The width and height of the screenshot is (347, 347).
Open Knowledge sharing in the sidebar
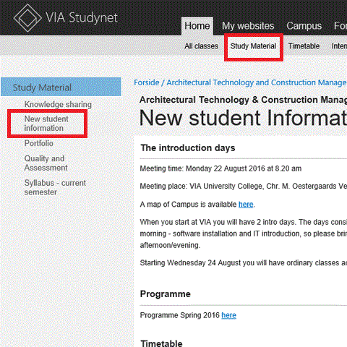coord(58,105)
